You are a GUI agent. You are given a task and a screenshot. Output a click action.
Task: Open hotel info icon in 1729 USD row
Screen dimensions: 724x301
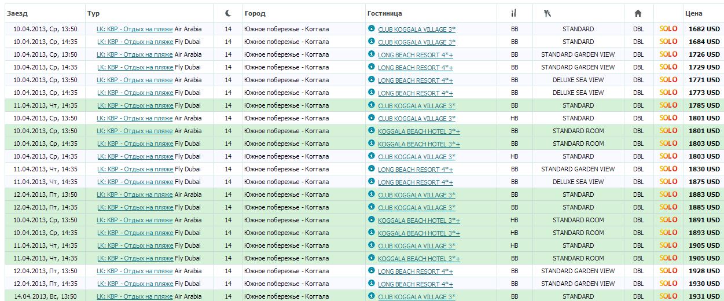point(372,67)
